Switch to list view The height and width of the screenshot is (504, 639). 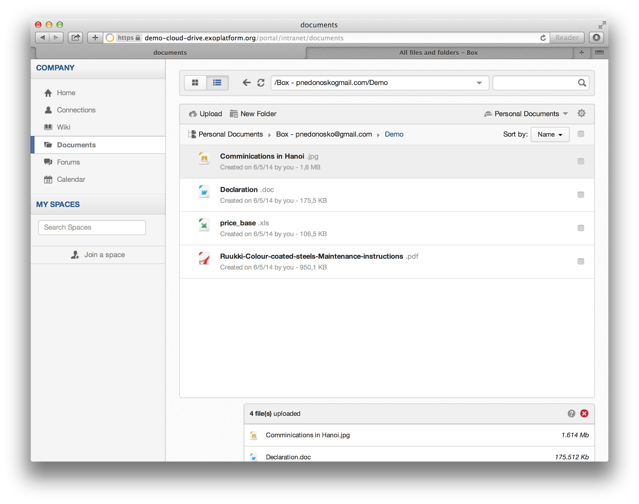(x=217, y=83)
